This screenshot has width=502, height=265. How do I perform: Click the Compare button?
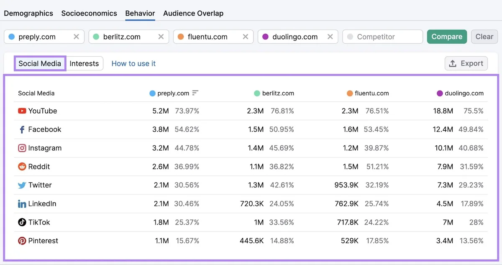pos(447,37)
